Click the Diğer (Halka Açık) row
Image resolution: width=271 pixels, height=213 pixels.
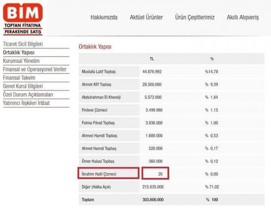tap(96, 187)
